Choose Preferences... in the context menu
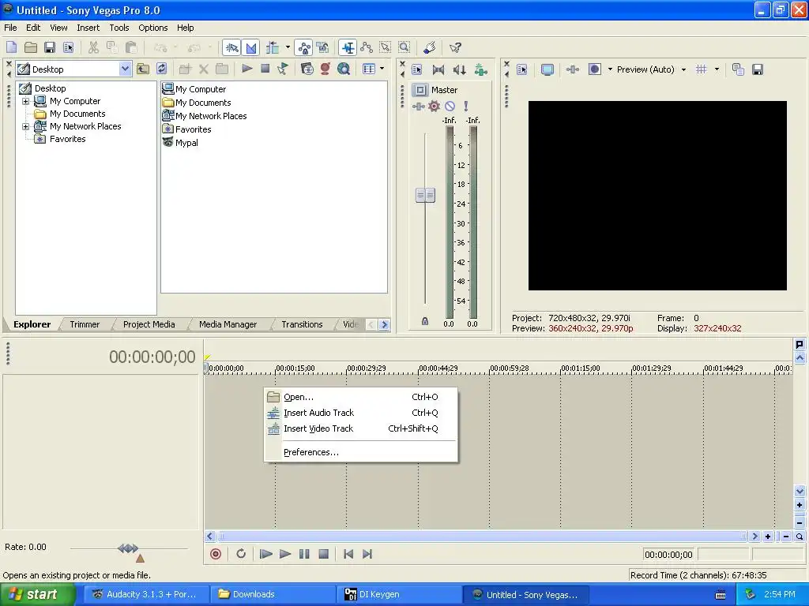 click(360, 452)
